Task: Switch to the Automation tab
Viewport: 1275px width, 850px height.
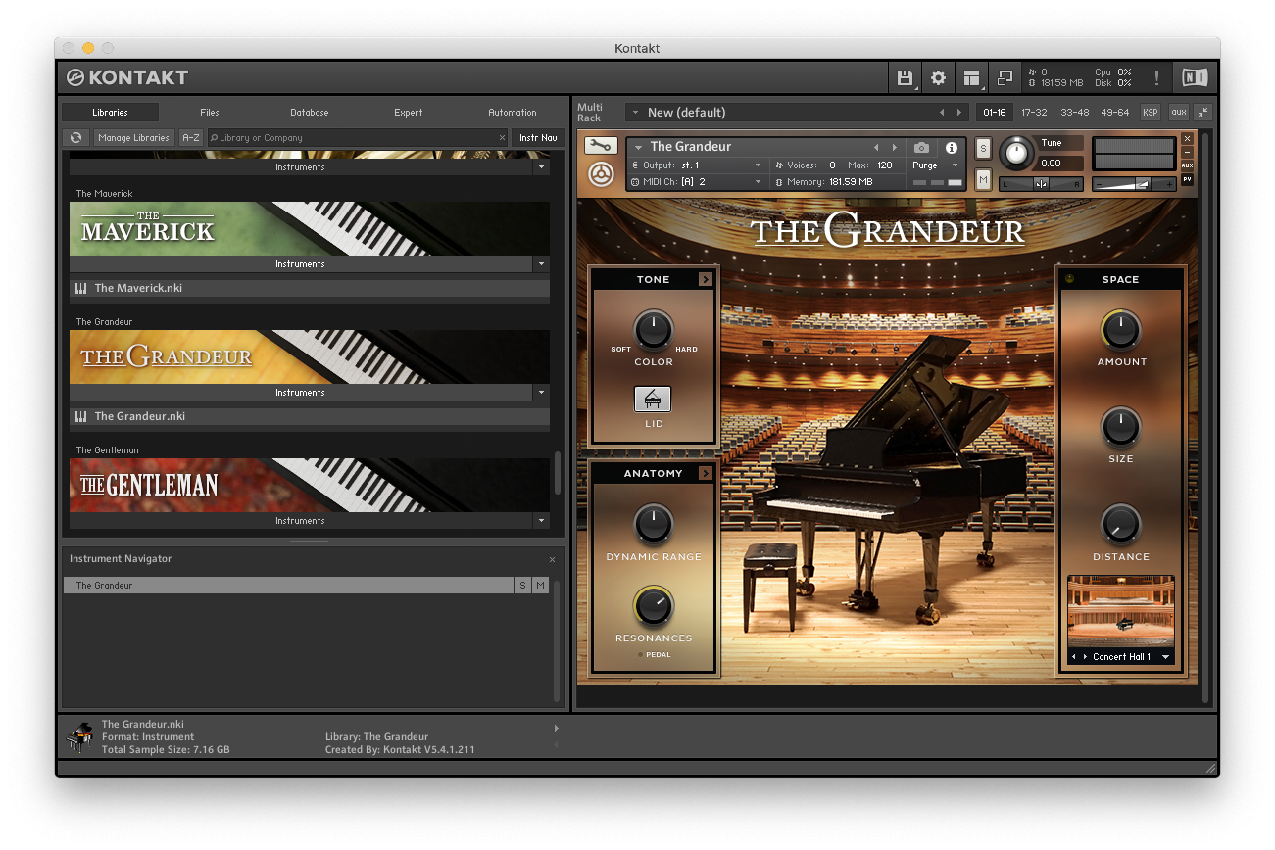Action: pos(512,112)
